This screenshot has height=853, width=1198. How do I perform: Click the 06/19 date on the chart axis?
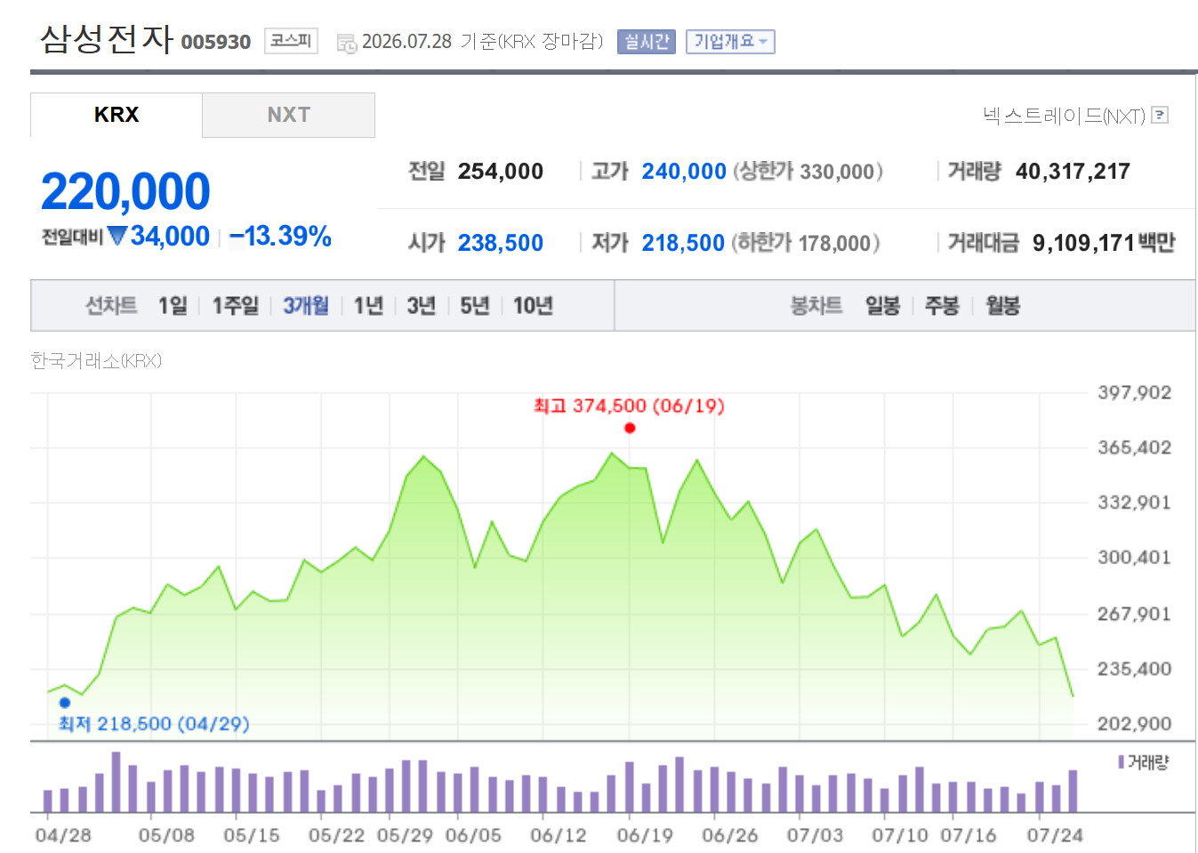click(x=645, y=835)
